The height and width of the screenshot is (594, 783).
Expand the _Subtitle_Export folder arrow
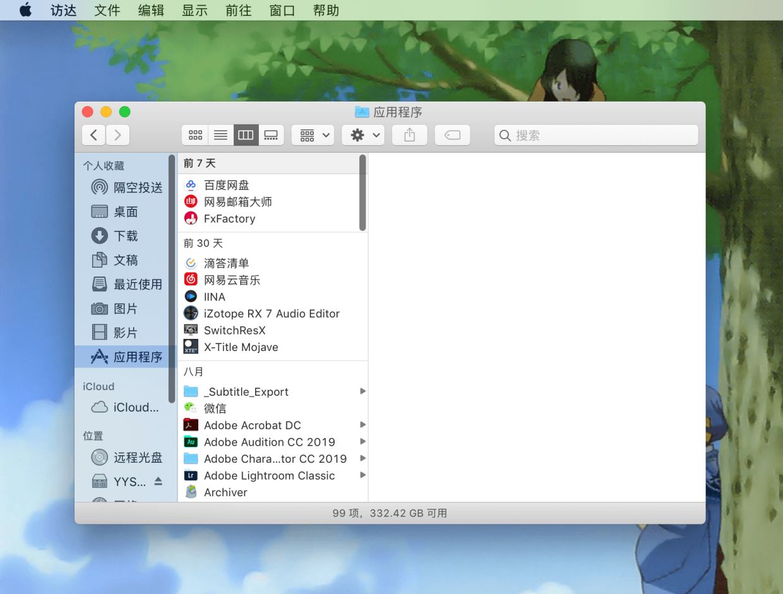tap(362, 391)
